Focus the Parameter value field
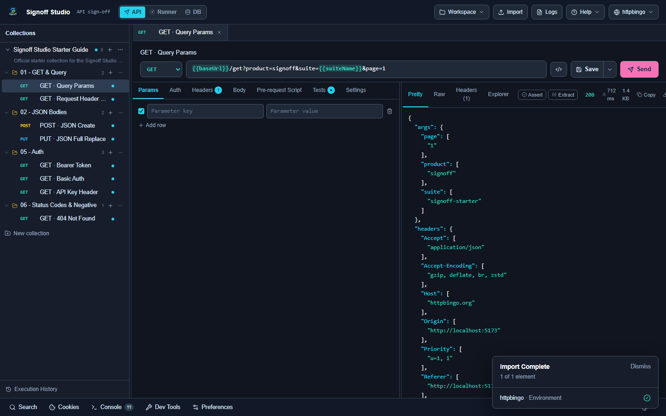The image size is (666, 416). point(325,111)
